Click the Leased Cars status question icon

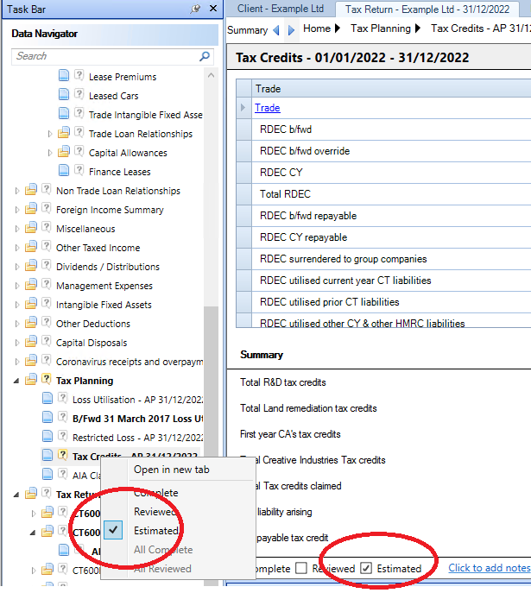click(79, 94)
